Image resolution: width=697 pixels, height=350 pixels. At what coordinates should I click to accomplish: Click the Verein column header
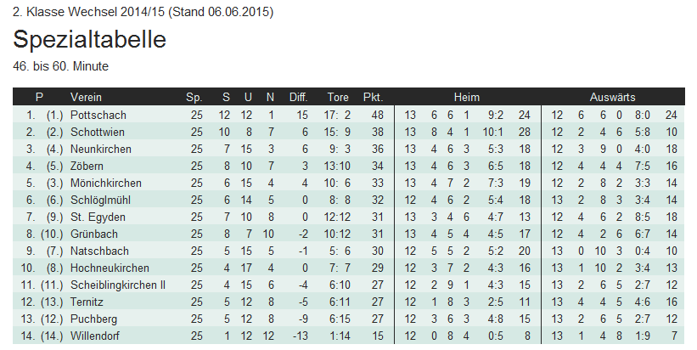[x=87, y=97]
